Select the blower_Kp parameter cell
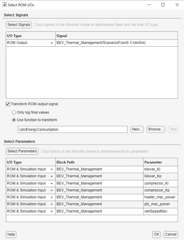The height and width of the screenshot is (240, 184). click(x=161, y=176)
